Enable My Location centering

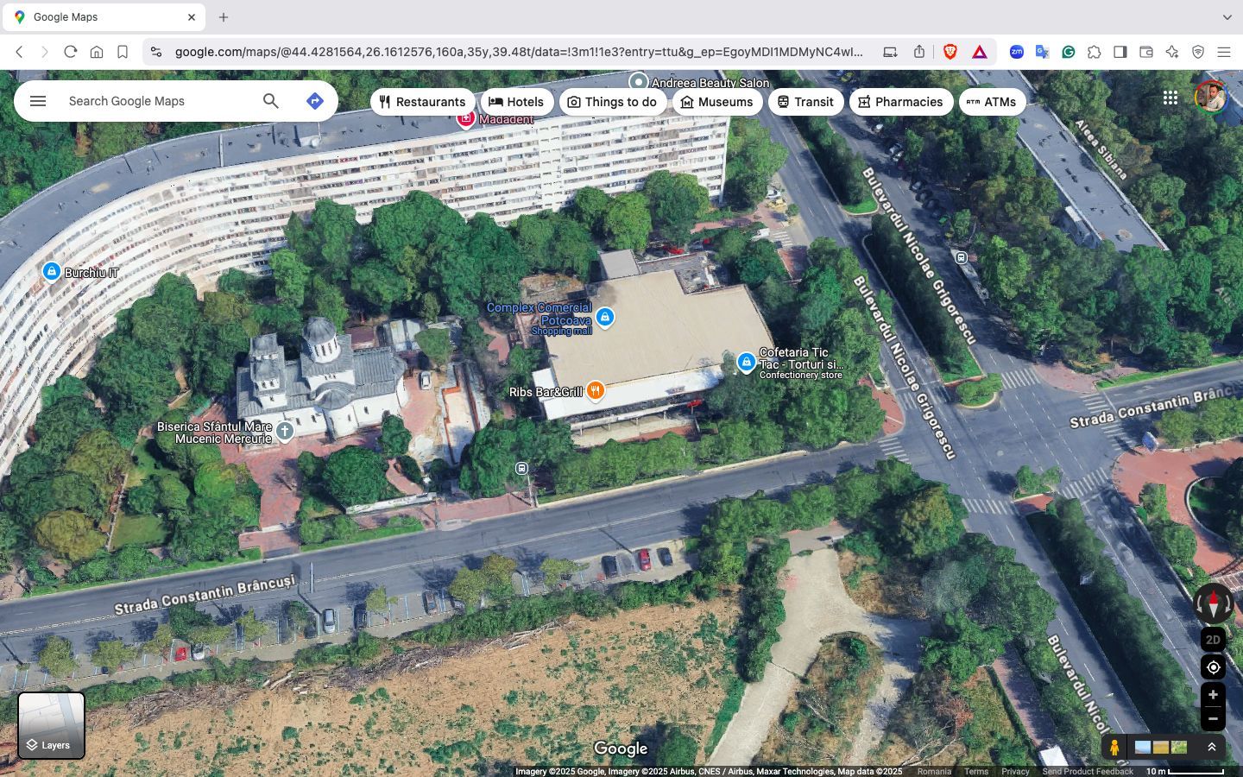coord(1213,666)
